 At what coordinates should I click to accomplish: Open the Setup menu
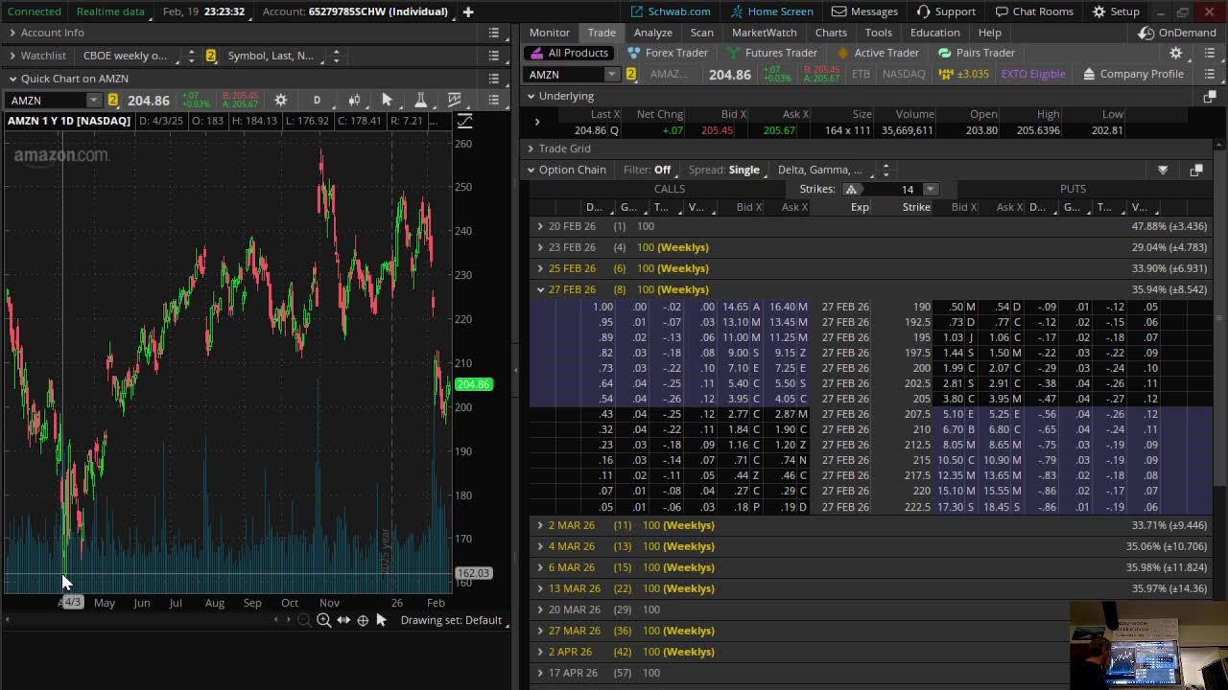[1117, 11]
